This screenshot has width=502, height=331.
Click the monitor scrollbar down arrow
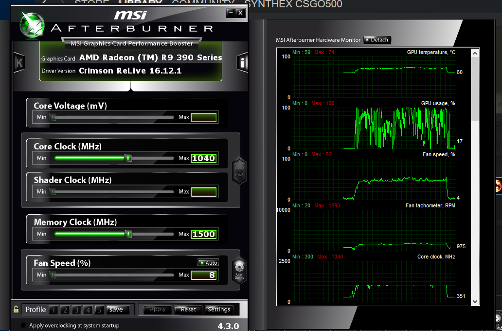tap(475, 301)
